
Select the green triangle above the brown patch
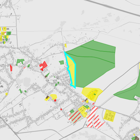coord(48,75)
